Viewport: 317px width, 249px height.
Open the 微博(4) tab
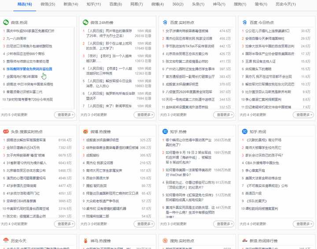(158, 4)
